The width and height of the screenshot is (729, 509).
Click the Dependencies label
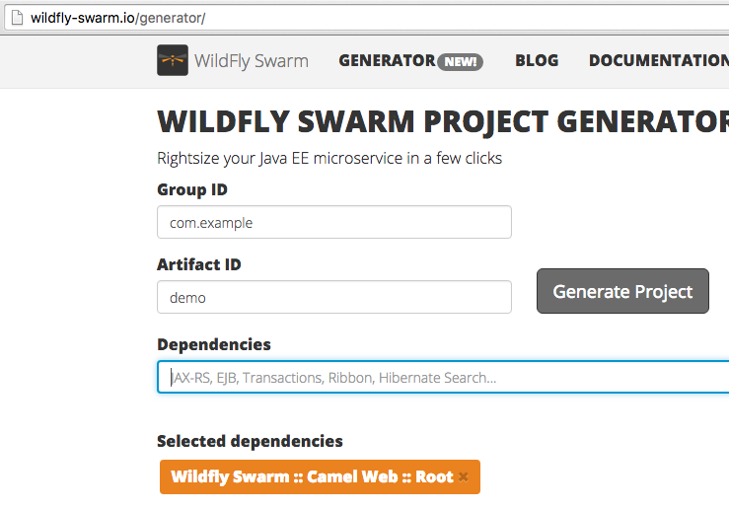214,344
